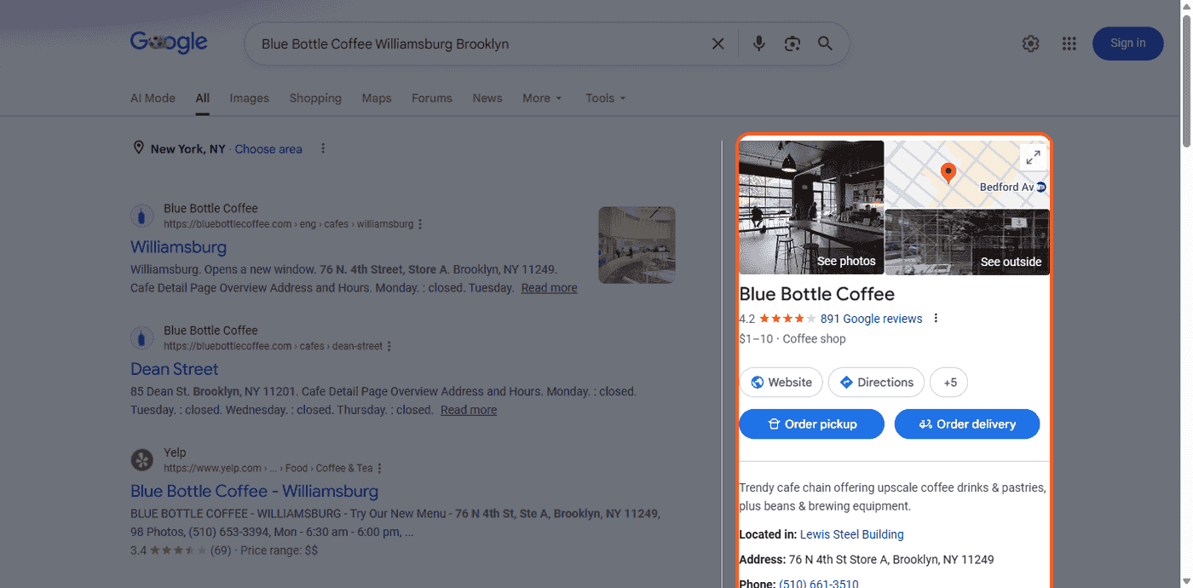
Task: Open the Choose area link
Action: point(268,148)
